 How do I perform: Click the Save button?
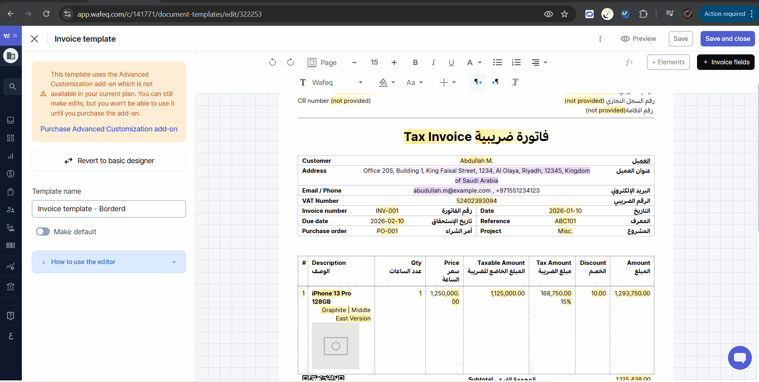[x=681, y=39]
